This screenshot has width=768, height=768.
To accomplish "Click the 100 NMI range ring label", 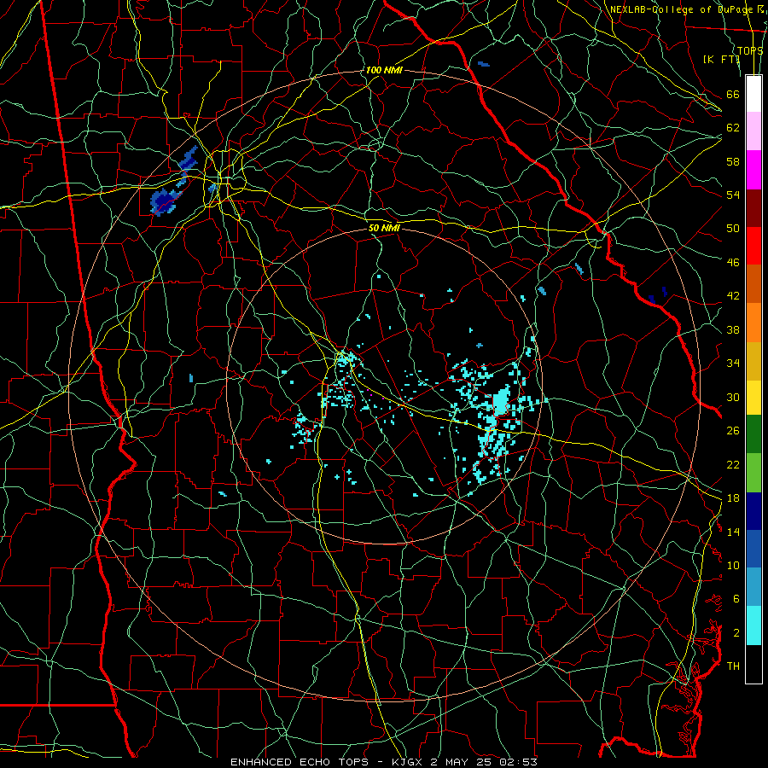I will coord(384,71).
